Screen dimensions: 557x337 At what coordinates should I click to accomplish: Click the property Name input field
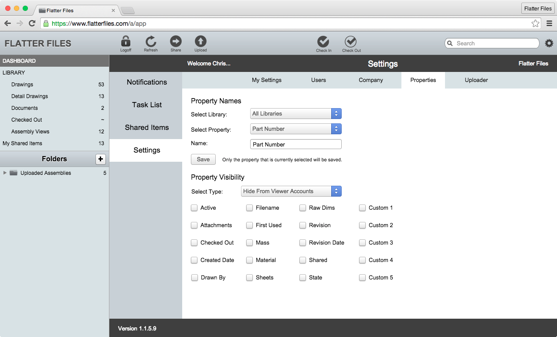[x=296, y=144]
